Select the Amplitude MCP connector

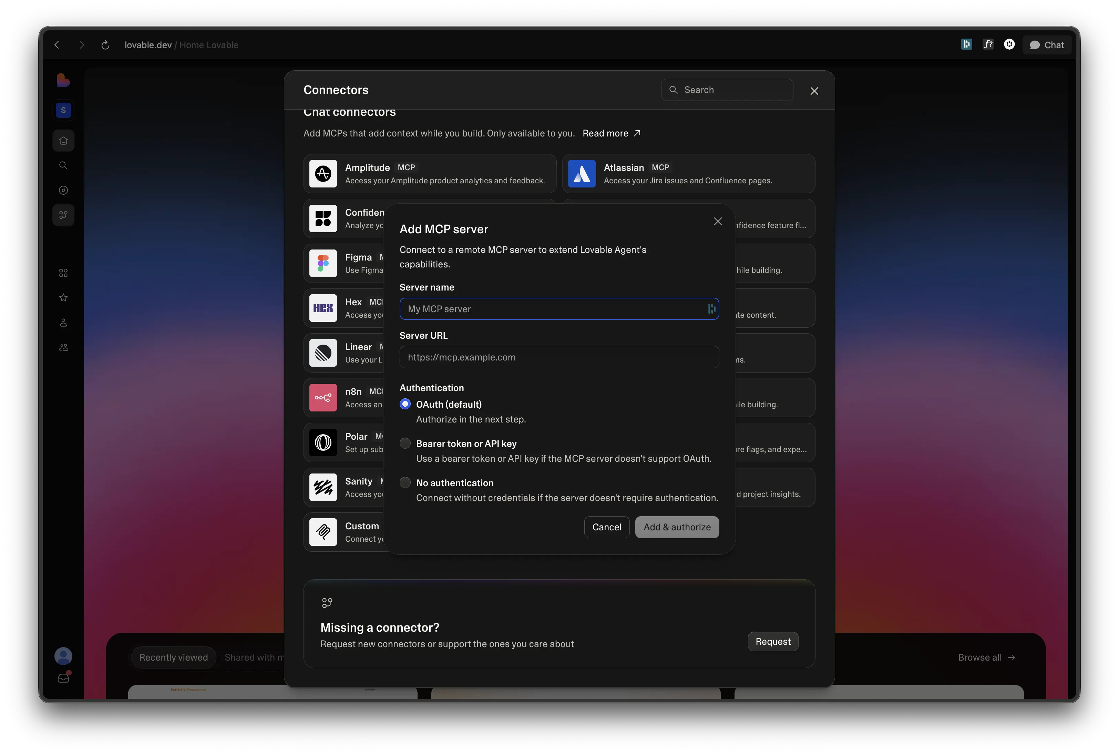(x=430, y=174)
